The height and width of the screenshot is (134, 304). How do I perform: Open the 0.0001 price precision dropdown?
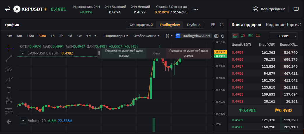click(x=283, y=36)
